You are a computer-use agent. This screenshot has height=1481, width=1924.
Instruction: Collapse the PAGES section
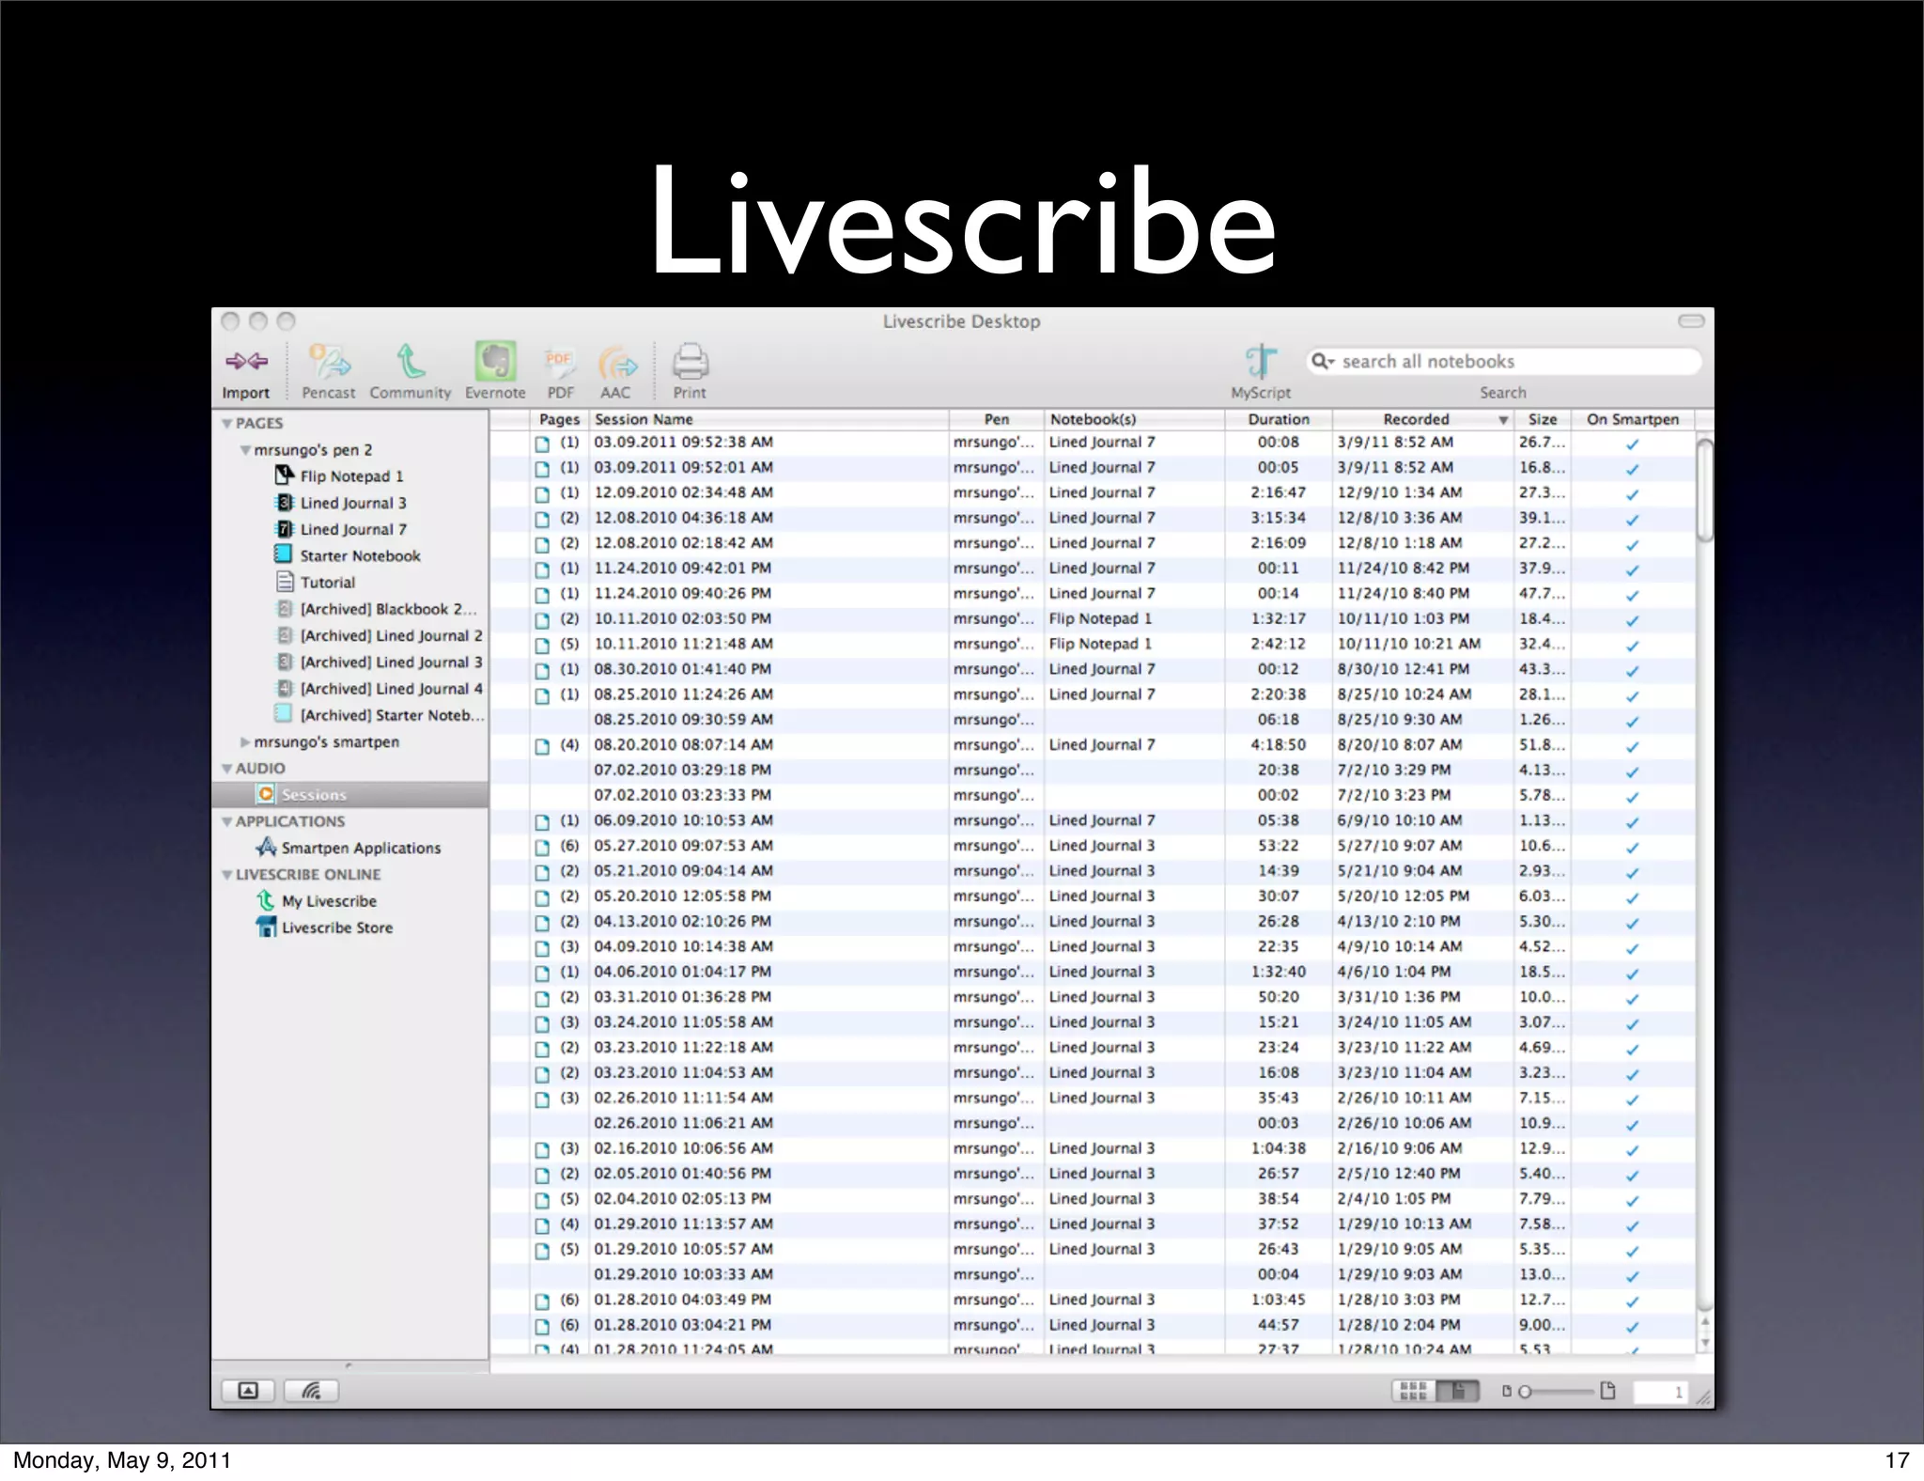point(226,424)
